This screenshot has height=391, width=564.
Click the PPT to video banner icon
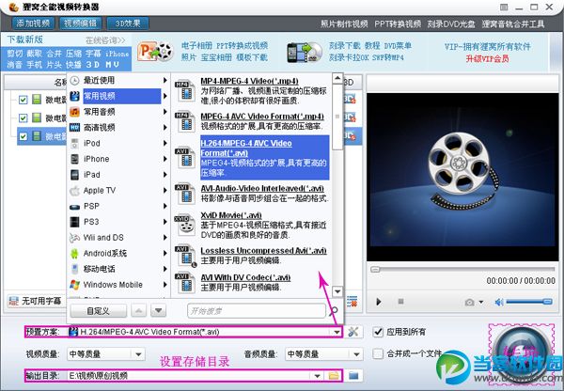(x=156, y=52)
